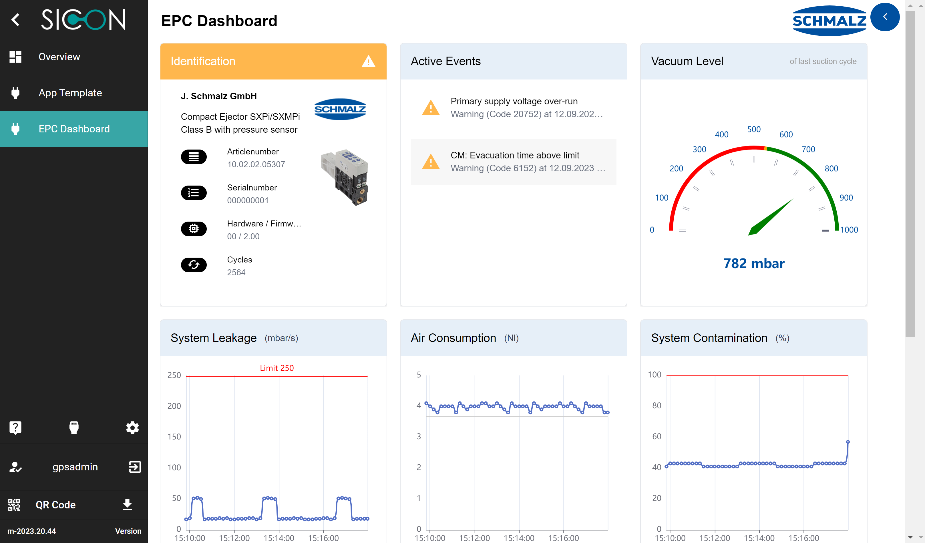Click the Cycles refresh icon
The height and width of the screenshot is (543, 925).
(194, 265)
